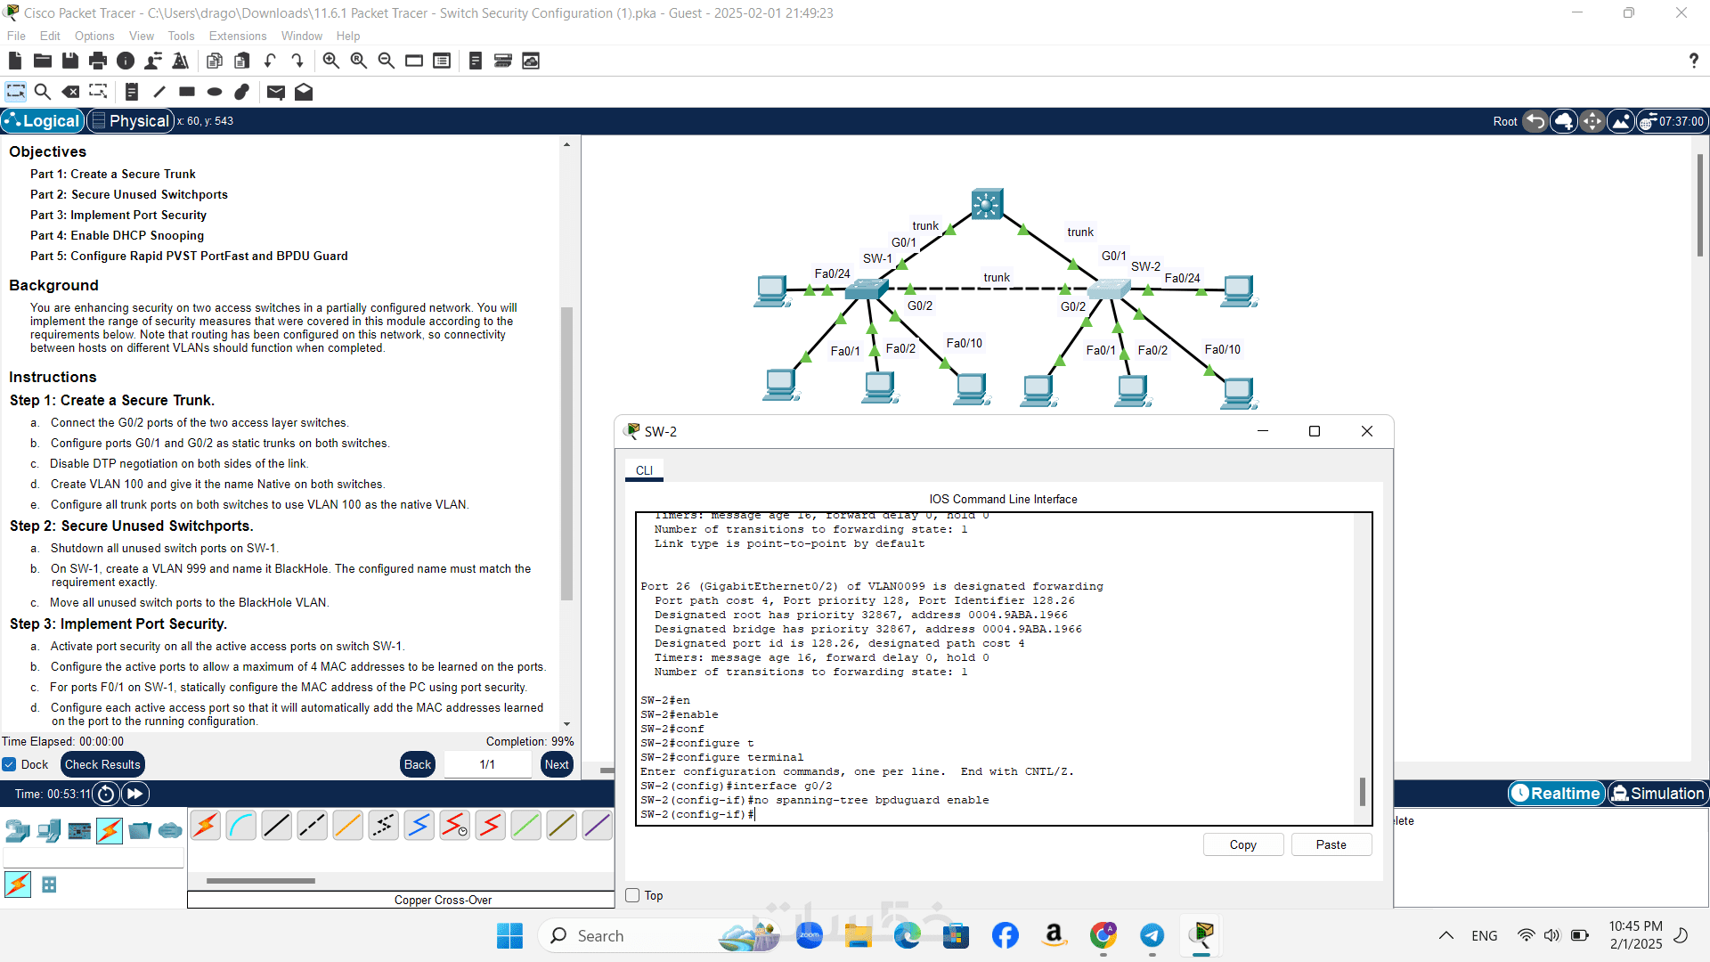Viewport: 1710px width, 962px height.
Task: Select the SW-2 switch on topology
Action: (x=1109, y=289)
